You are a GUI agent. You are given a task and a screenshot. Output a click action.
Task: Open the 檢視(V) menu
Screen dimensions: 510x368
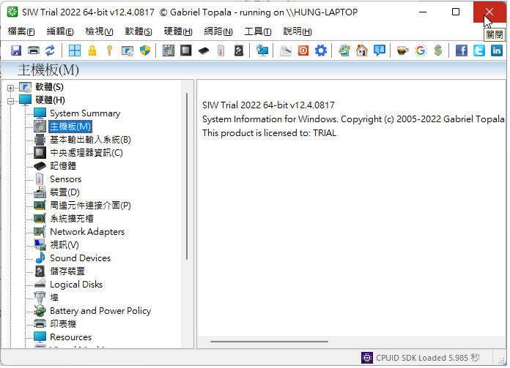99,31
